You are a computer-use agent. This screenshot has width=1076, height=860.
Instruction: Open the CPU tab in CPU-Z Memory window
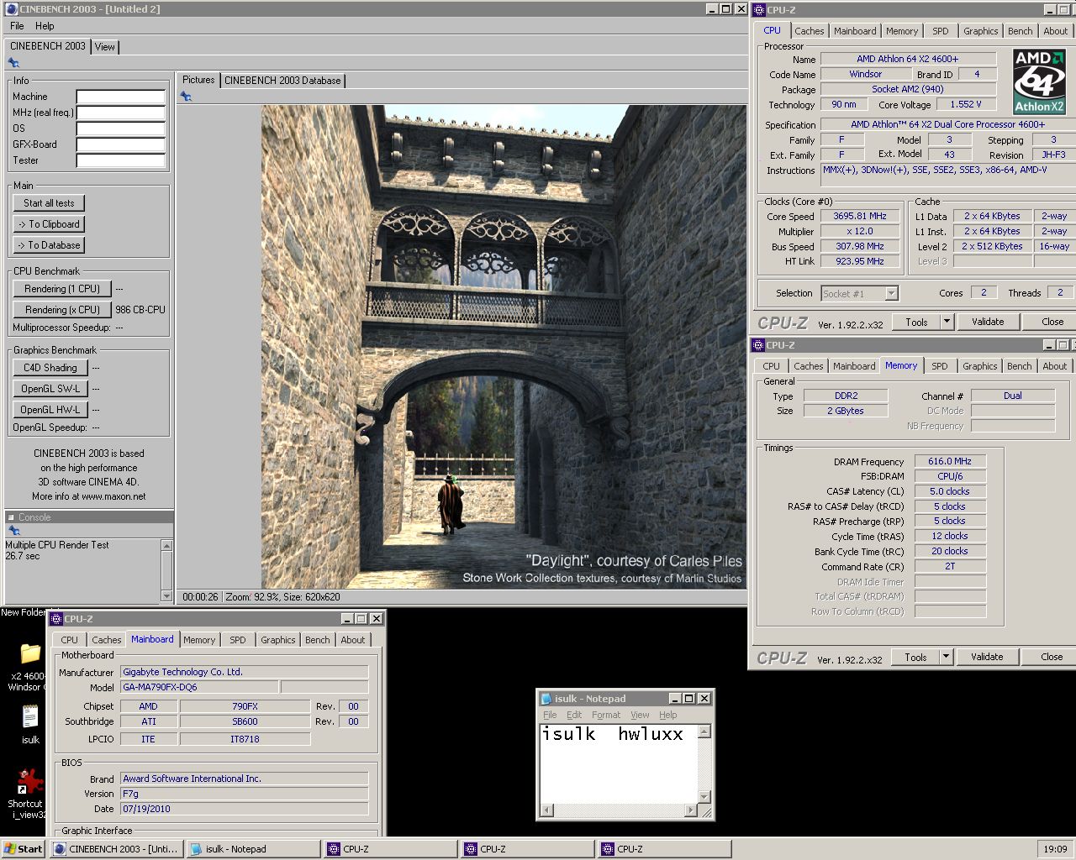771,366
